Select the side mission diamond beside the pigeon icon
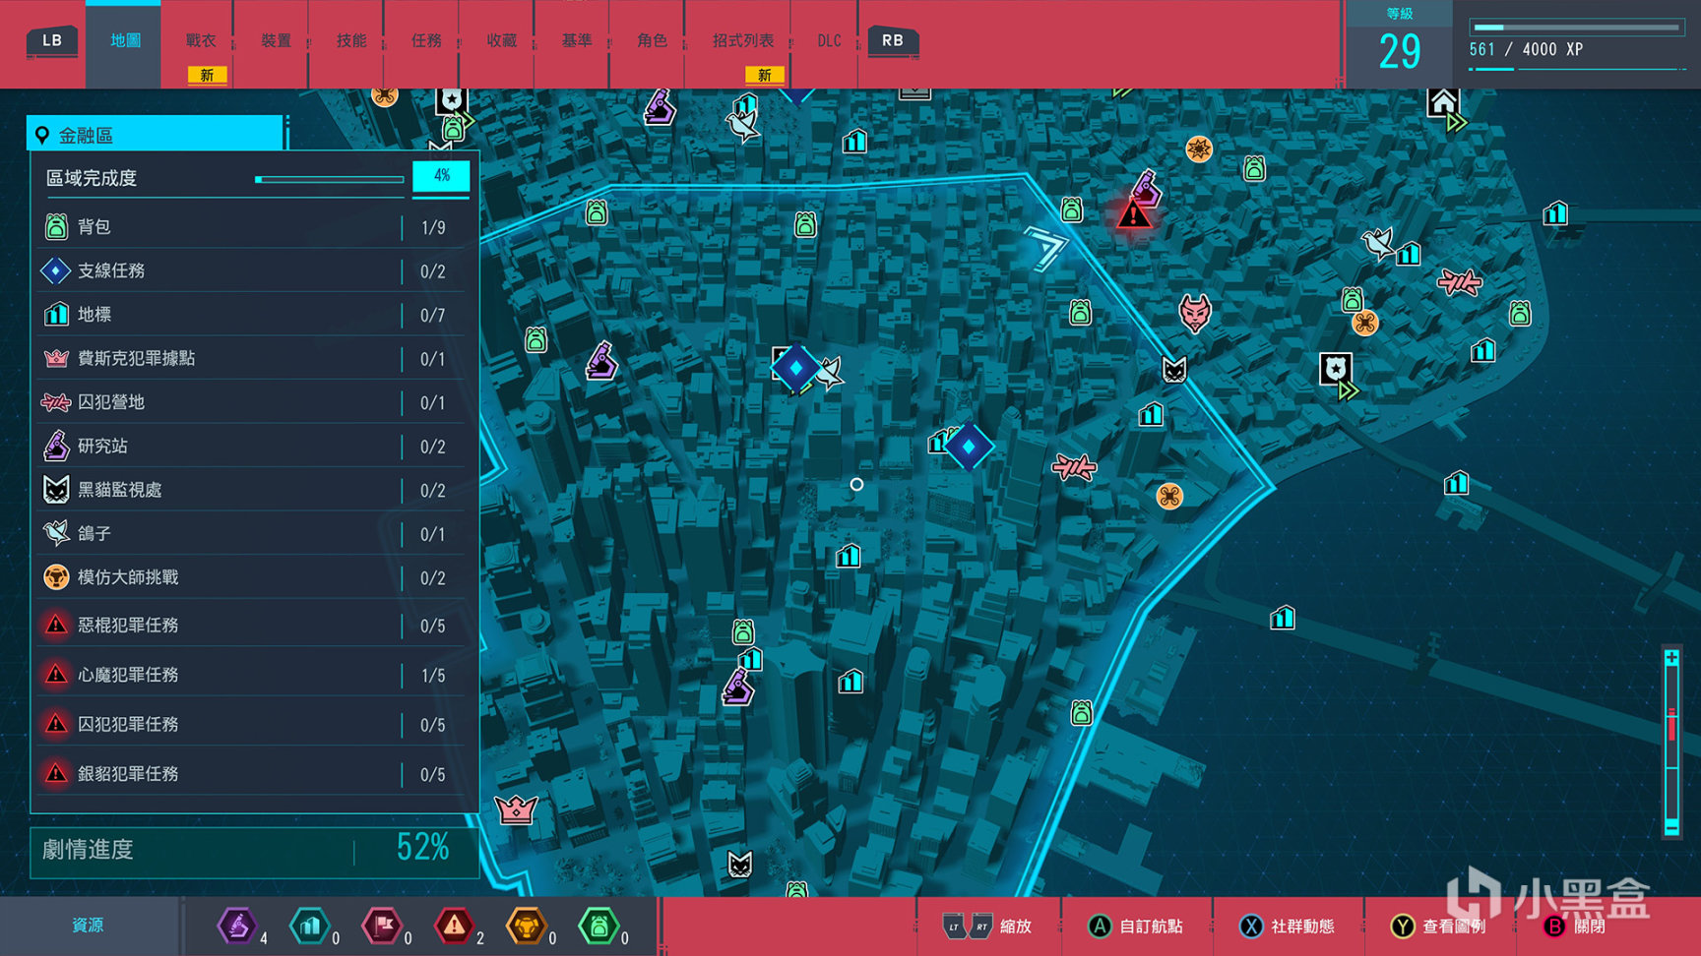This screenshot has width=1701, height=956. click(795, 368)
